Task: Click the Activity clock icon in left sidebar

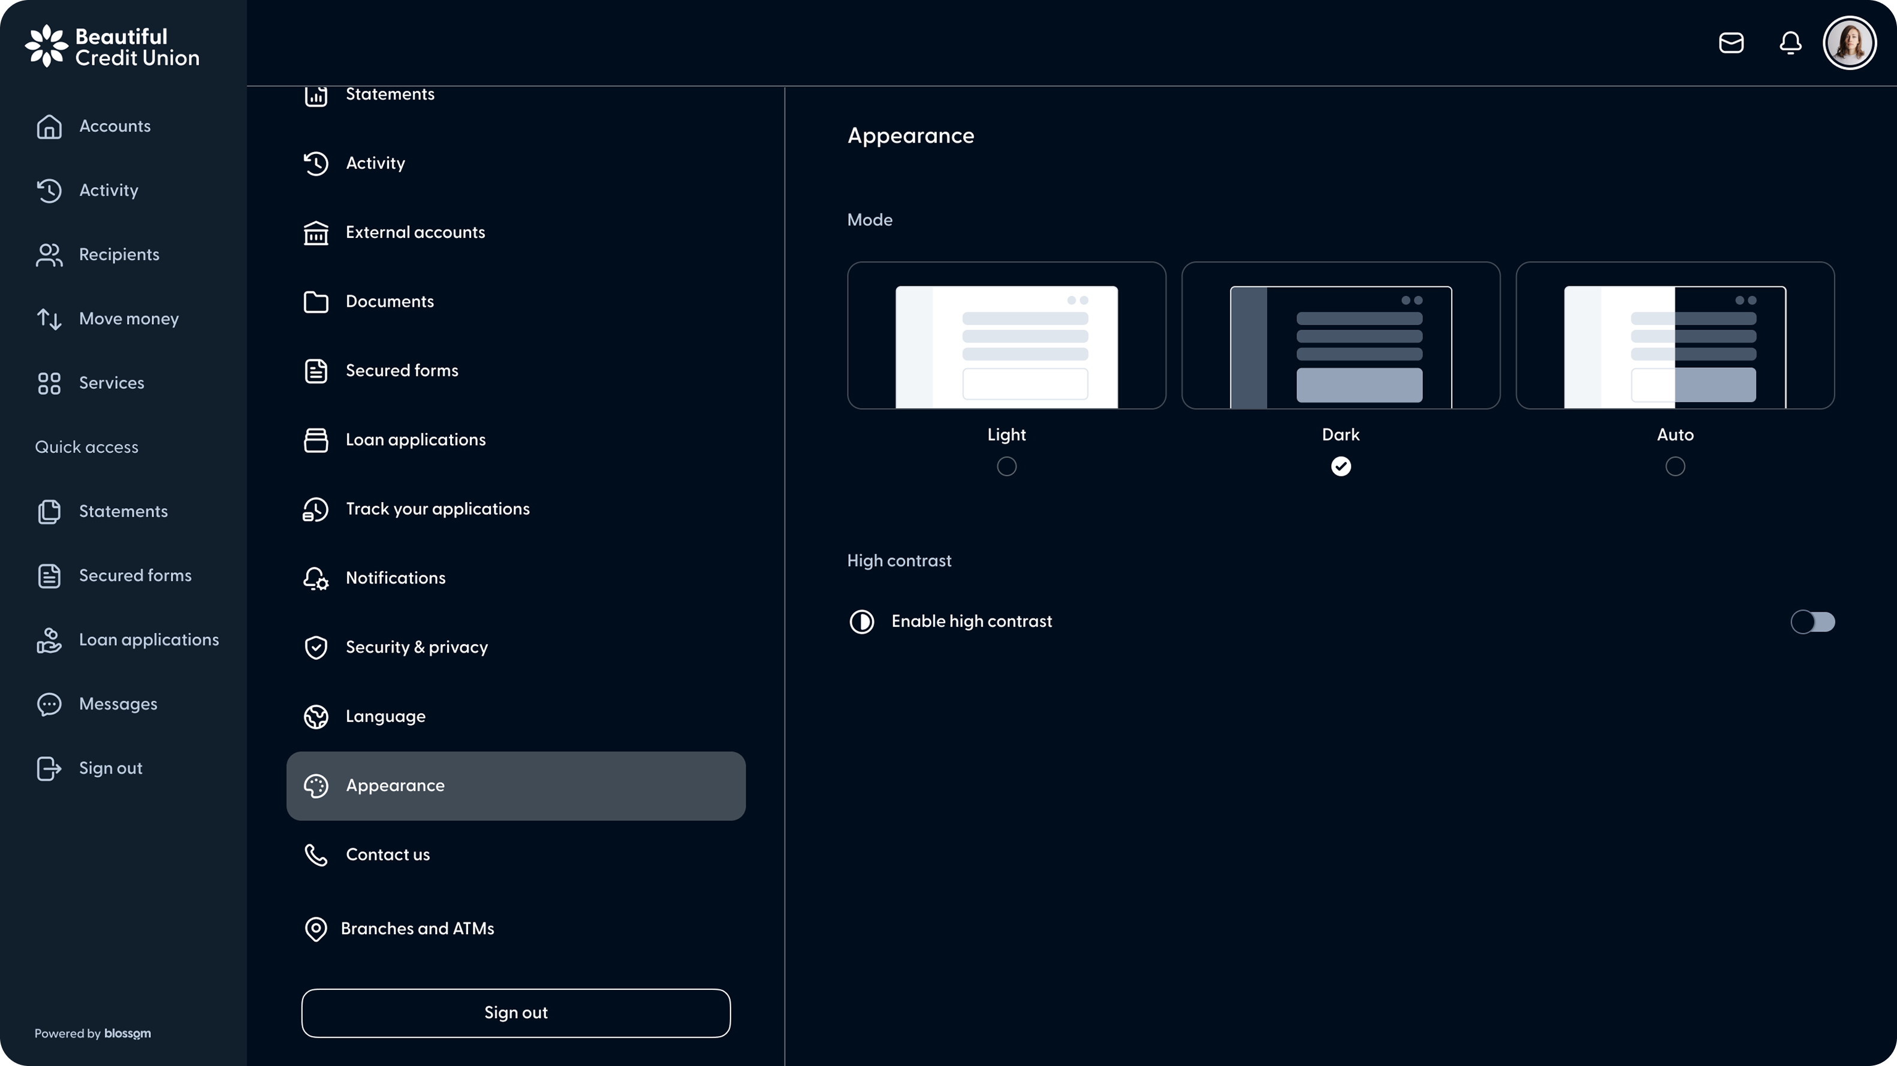Action: (49, 190)
